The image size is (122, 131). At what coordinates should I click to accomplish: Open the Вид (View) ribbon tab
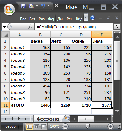coord(79,19)
